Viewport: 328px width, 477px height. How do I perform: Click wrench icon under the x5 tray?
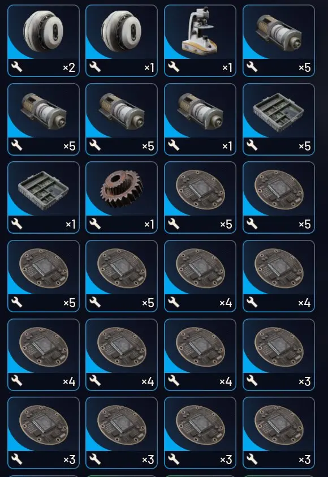pyautogui.click(x=252, y=145)
